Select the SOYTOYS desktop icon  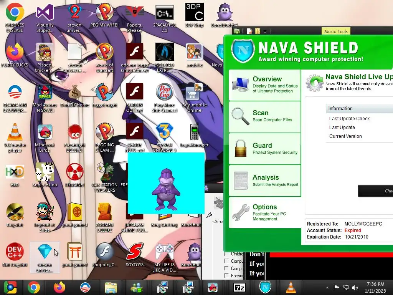click(135, 255)
